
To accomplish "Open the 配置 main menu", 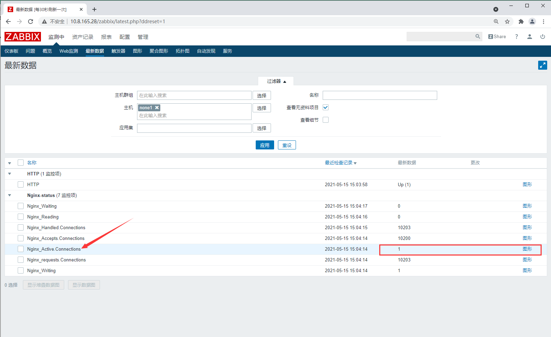I will pos(125,37).
